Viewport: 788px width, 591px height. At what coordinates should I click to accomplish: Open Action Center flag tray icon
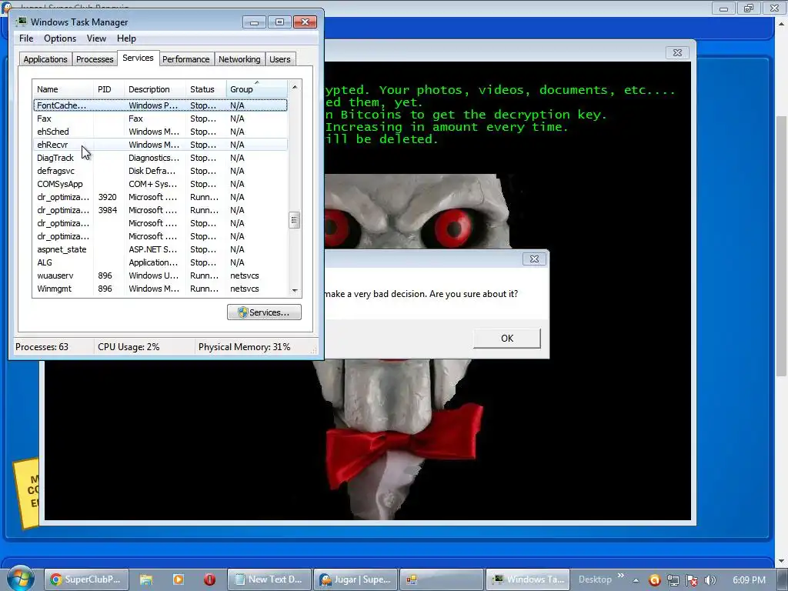pyautogui.click(x=692, y=580)
